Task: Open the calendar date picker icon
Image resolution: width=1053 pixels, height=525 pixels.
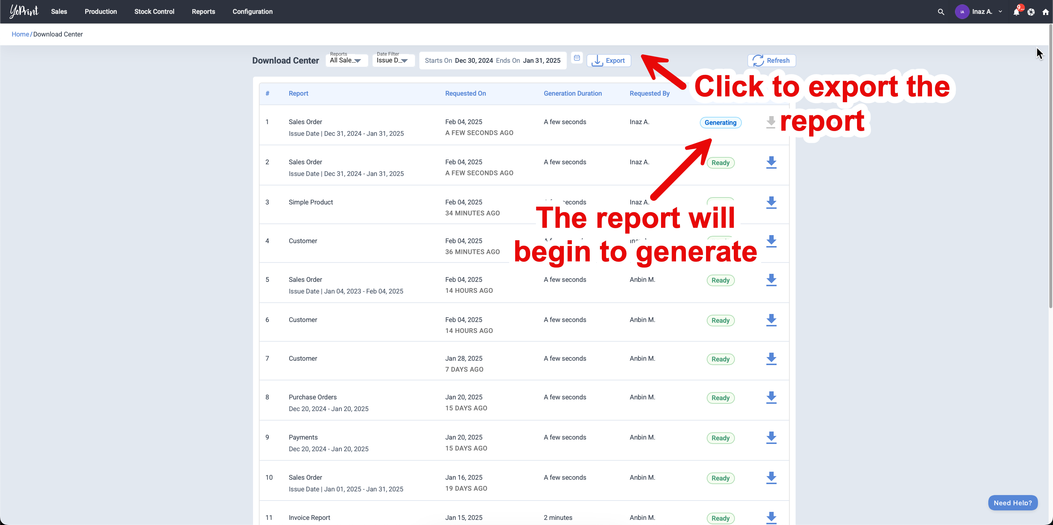Action: pos(576,58)
